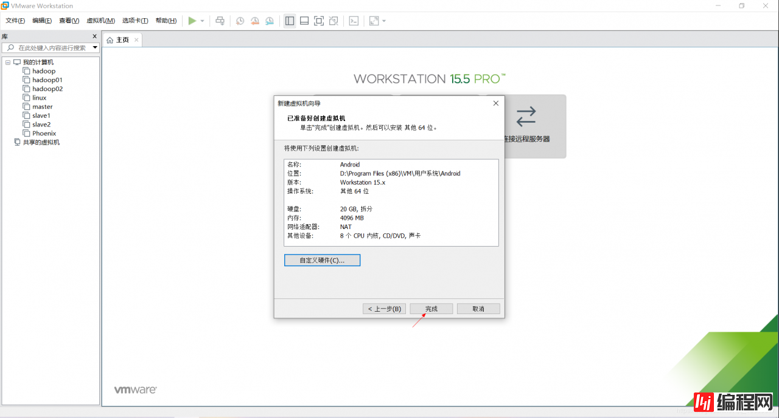Select the hadoop virtual machine
The height and width of the screenshot is (418, 779).
pos(44,71)
